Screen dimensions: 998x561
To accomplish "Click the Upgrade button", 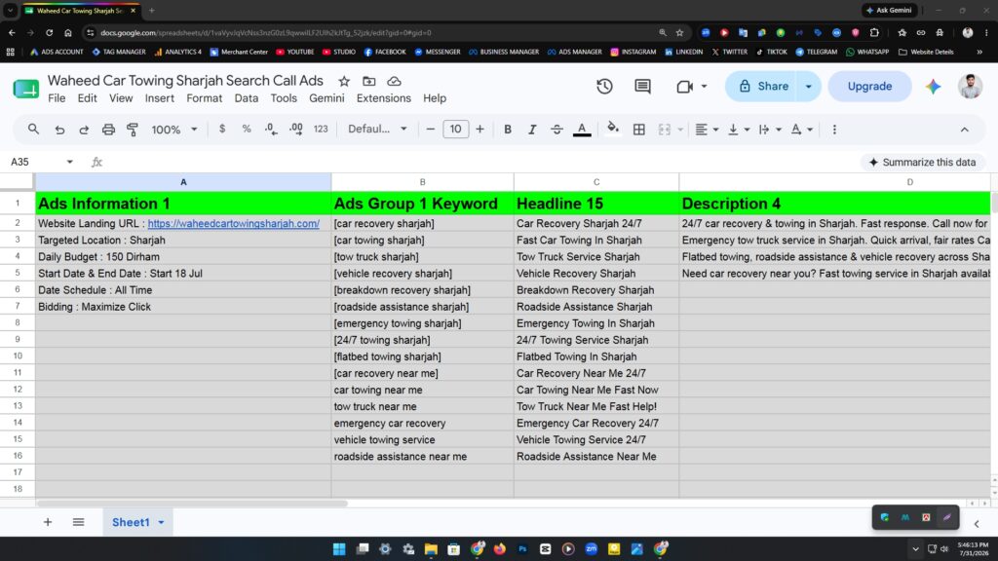I will [869, 86].
